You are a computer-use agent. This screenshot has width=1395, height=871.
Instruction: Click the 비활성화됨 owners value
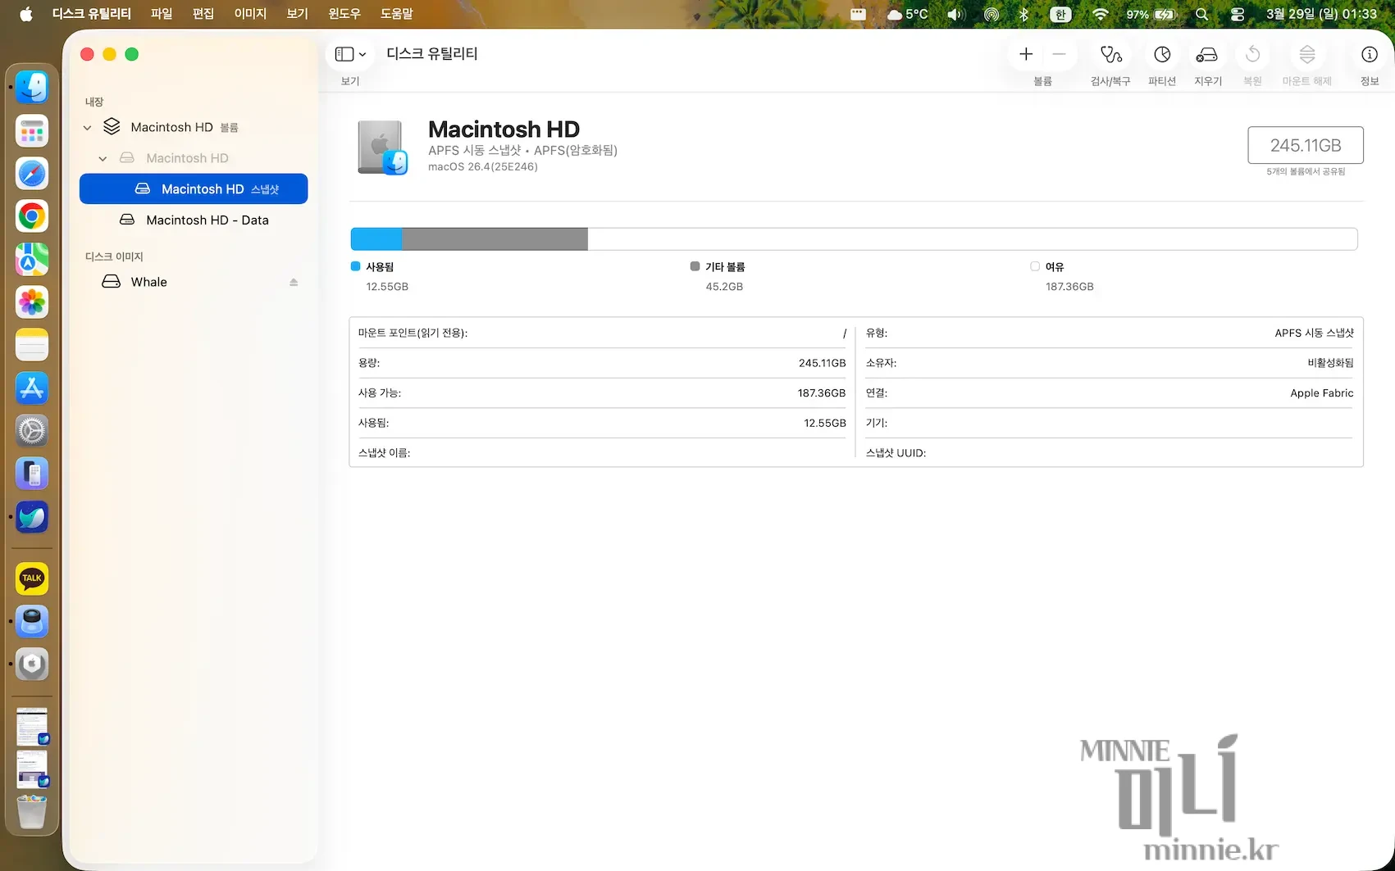1330,363
